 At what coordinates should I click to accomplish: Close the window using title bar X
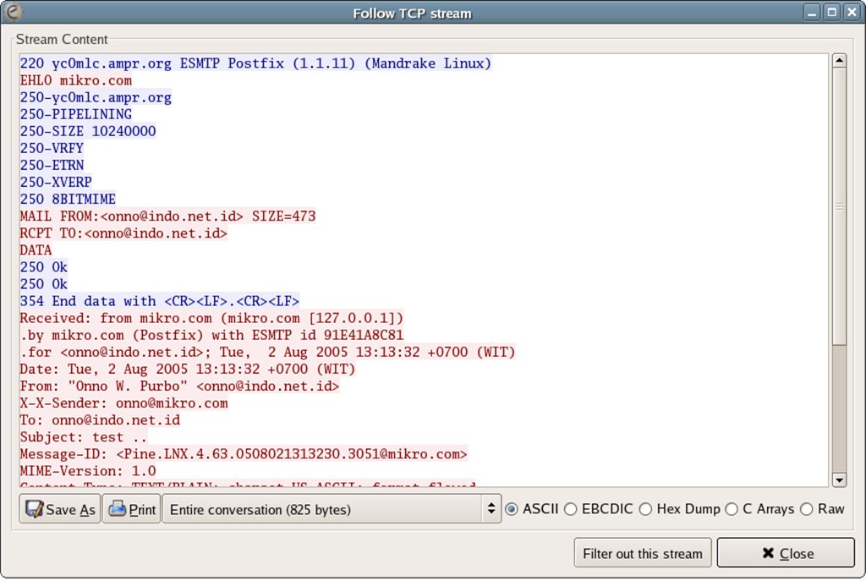pyautogui.click(x=852, y=12)
